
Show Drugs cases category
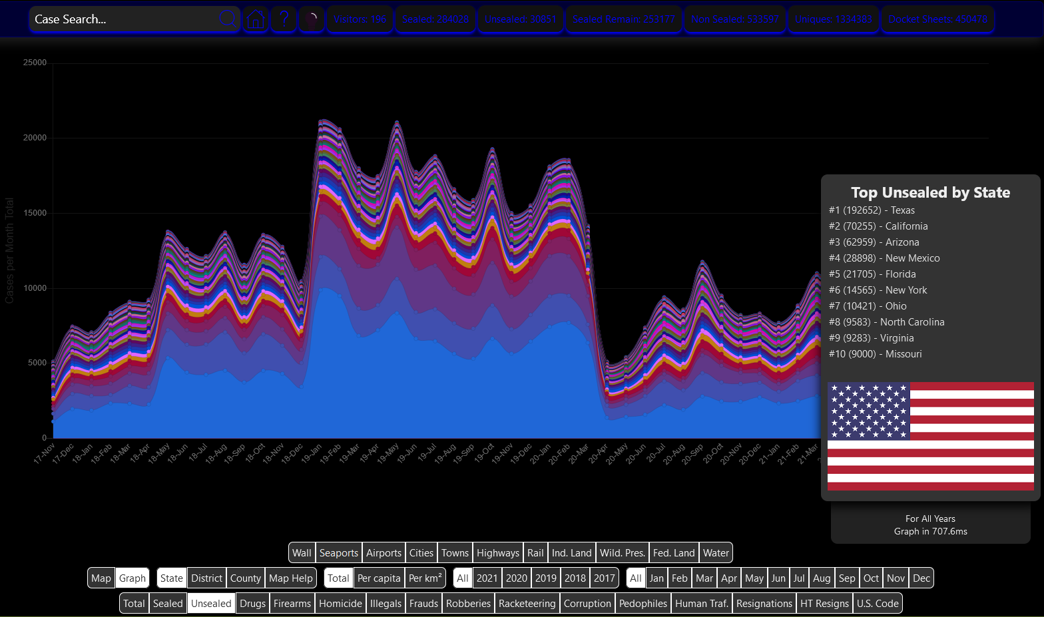(253, 603)
